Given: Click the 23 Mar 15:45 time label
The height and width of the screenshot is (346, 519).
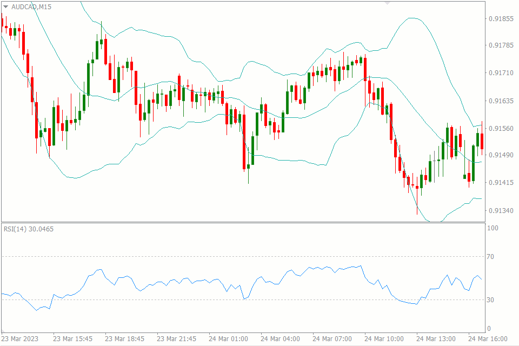Looking at the screenshot, I should click(73, 339).
